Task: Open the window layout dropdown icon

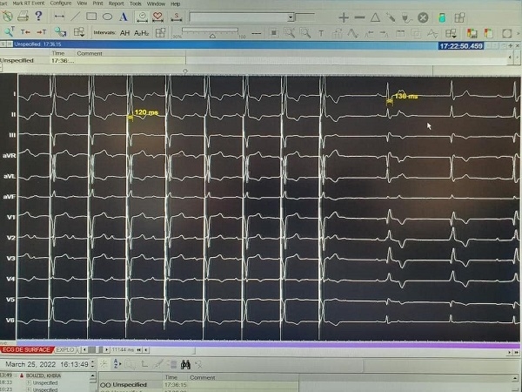Action: pos(79,32)
